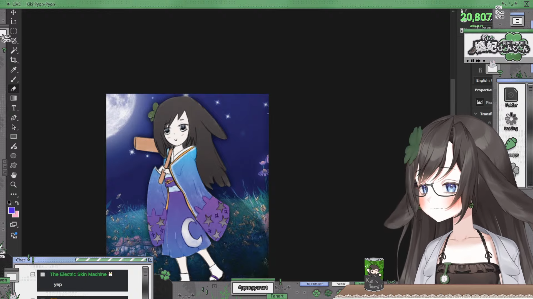533x299 pixels.
Task: Click the monitor icon left of Chat
Action: [x=11, y=276]
